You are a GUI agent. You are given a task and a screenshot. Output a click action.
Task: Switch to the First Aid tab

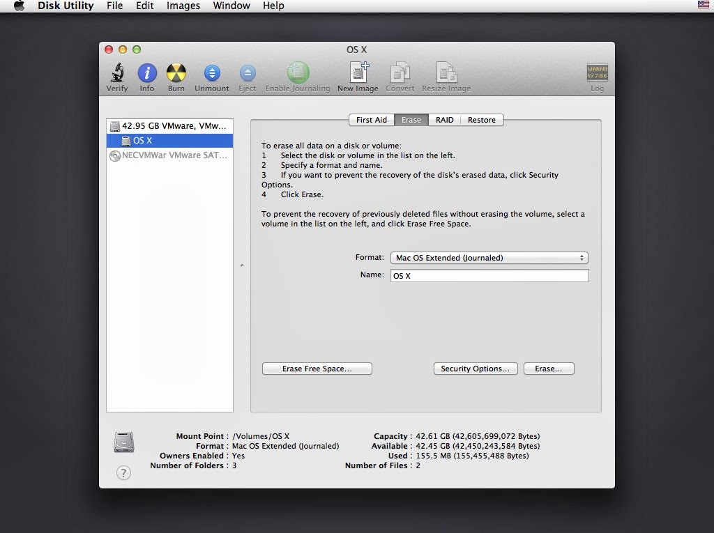pos(372,120)
